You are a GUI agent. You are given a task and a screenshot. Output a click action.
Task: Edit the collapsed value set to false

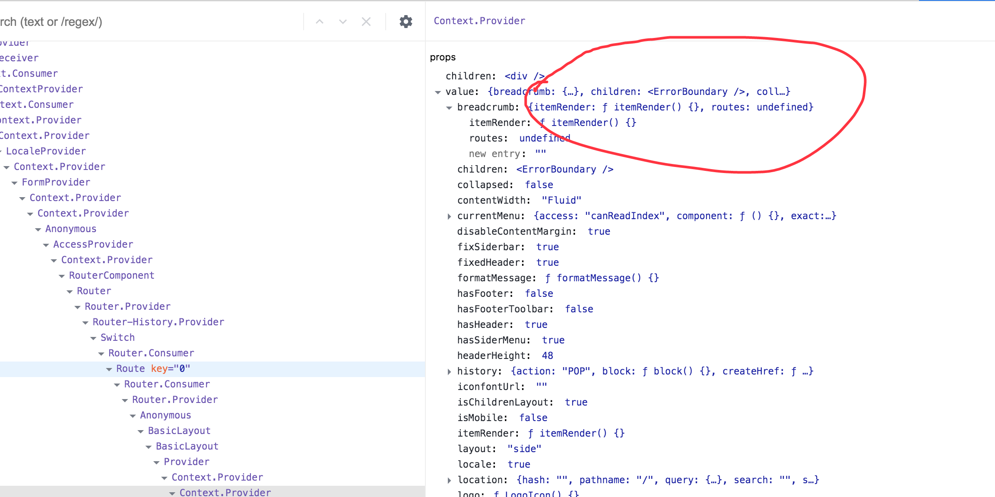tap(539, 185)
